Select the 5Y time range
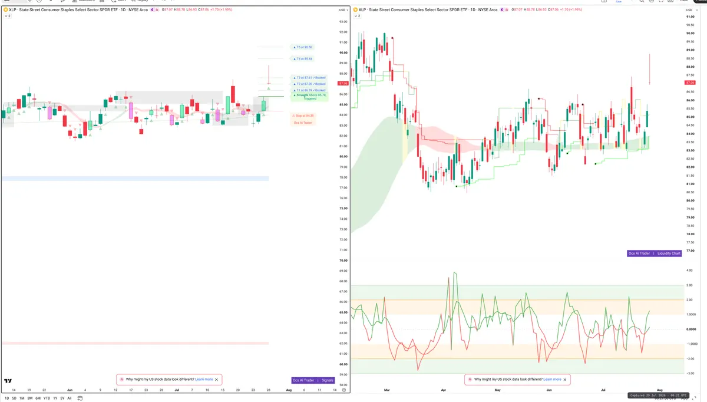The height and width of the screenshot is (402, 707). [x=62, y=398]
